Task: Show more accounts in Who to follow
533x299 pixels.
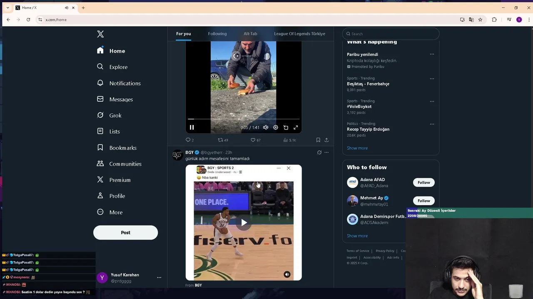Action: 357,236
